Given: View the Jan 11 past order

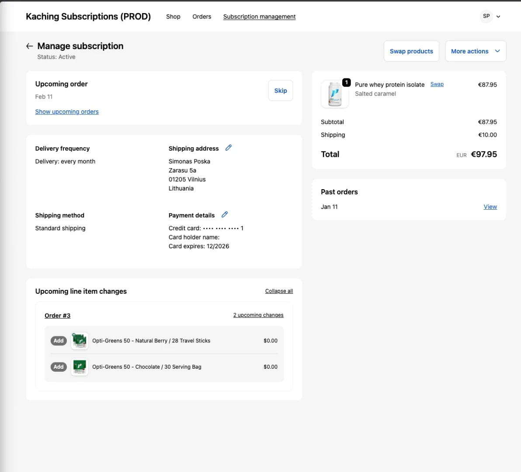Looking at the screenshot, I should point(490,207).
